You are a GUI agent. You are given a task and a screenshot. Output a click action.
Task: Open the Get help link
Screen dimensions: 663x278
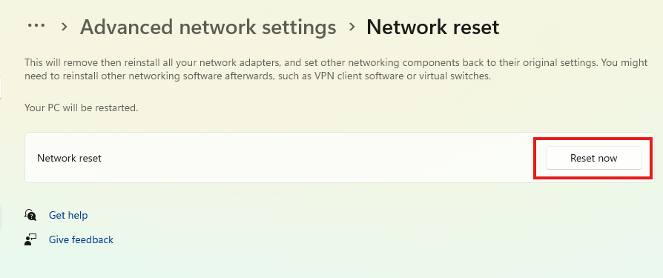tap(68, 215)
